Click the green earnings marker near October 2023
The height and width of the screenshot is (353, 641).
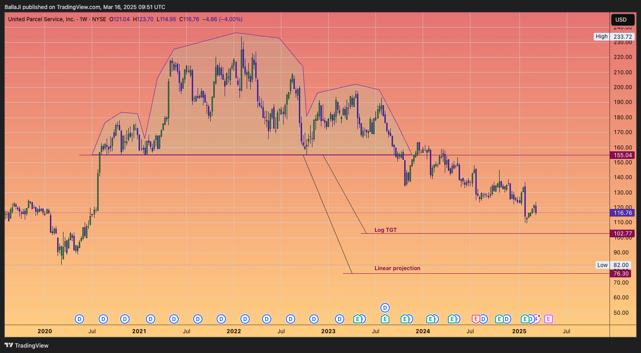405,319
